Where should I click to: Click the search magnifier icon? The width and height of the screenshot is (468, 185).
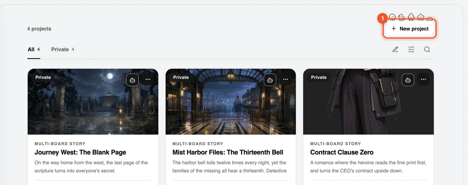point(427,49)
